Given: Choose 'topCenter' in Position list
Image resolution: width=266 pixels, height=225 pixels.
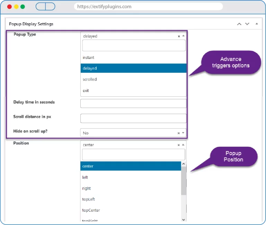Looking at the screenshot, I should pos(131,210).
